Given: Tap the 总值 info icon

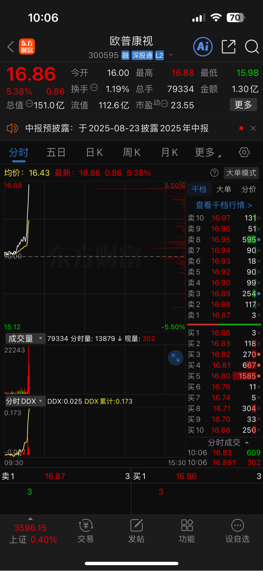Looking at the screenshot, I should pyautogui.click(x=29, y=103).
